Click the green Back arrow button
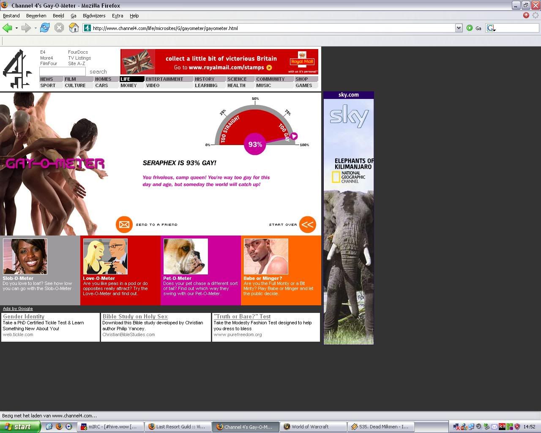Screen dimensions: 541x433 (7, 28)
